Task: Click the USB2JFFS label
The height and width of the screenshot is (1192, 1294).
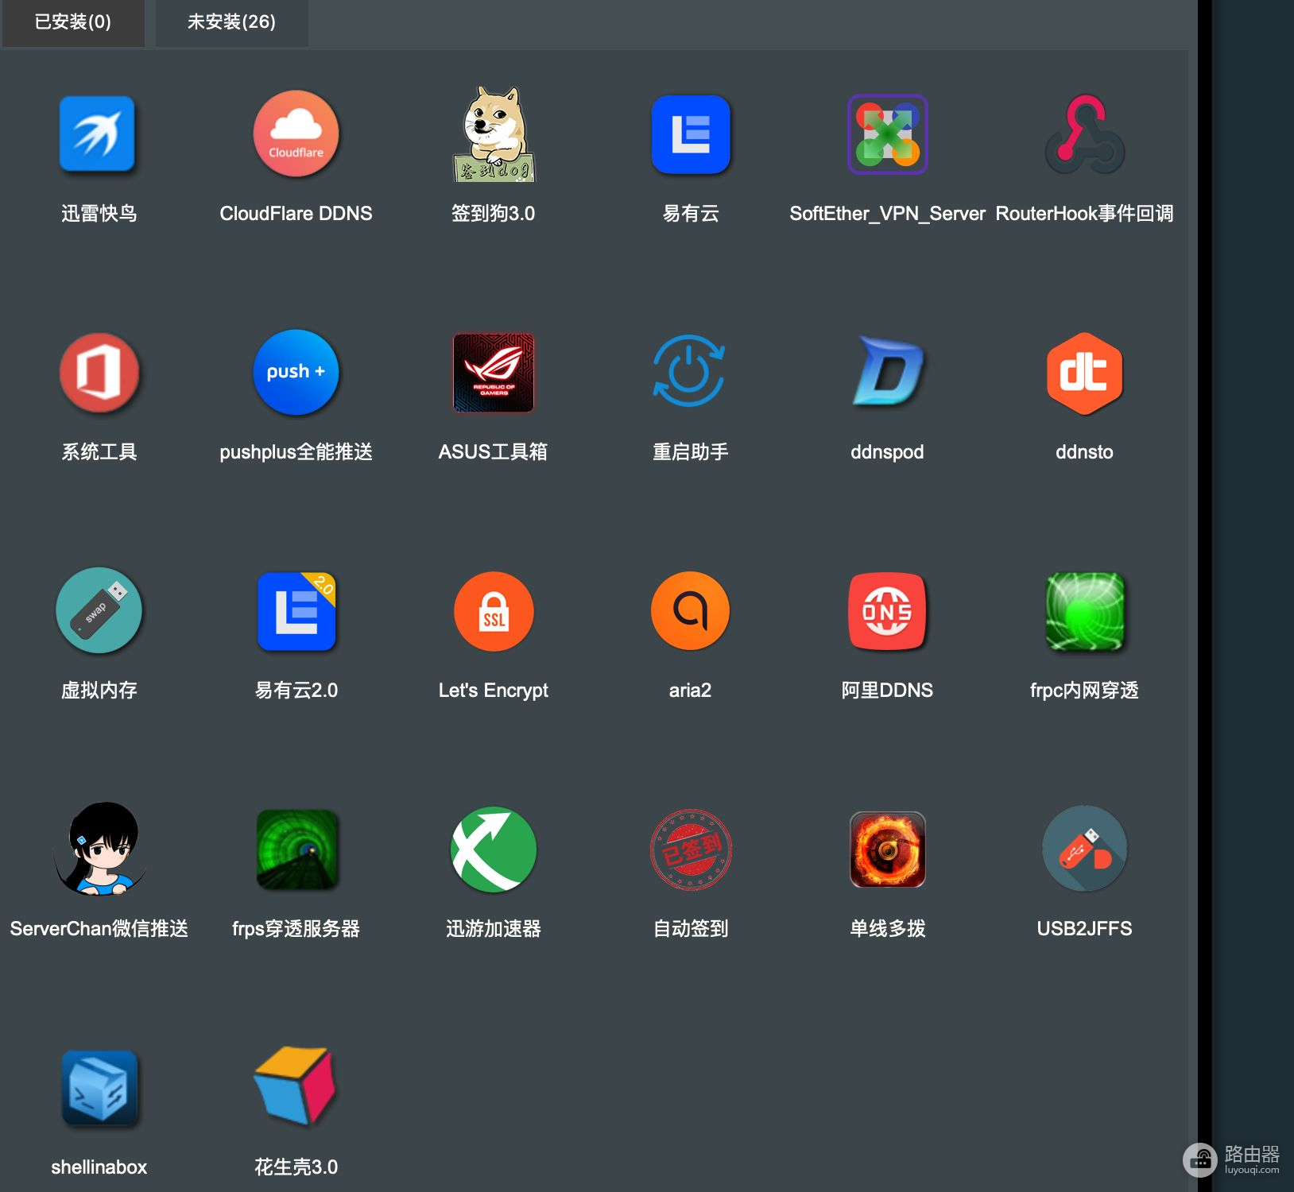Action: point(1084,928)
